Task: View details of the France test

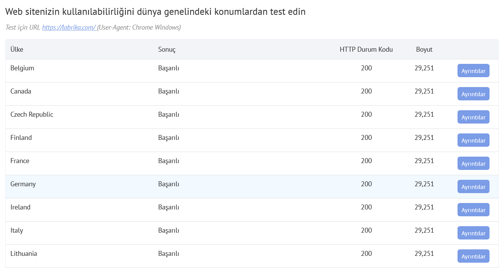Action: (x=473, y=163)
